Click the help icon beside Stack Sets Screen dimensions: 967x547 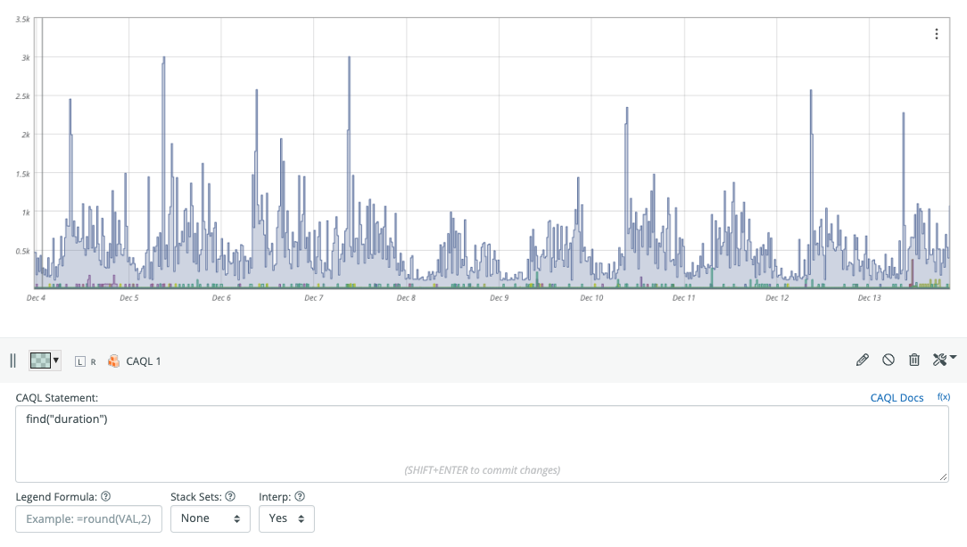click(x=230, y=496)
